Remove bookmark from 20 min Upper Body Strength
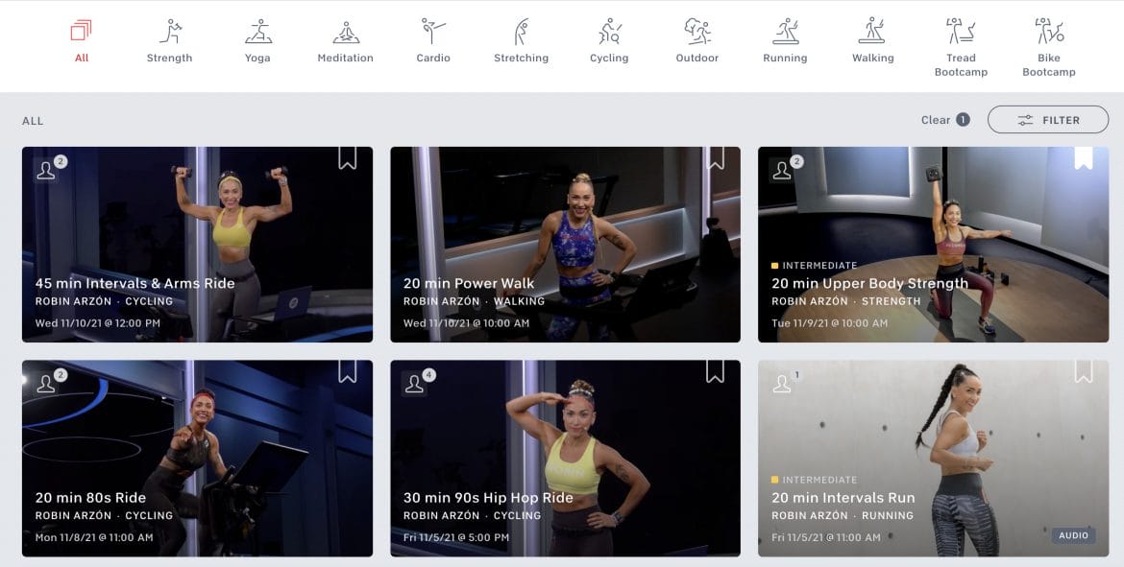Image resolution: width=1124 pixels, height=567 pixels. click(x=1083, y=157)
